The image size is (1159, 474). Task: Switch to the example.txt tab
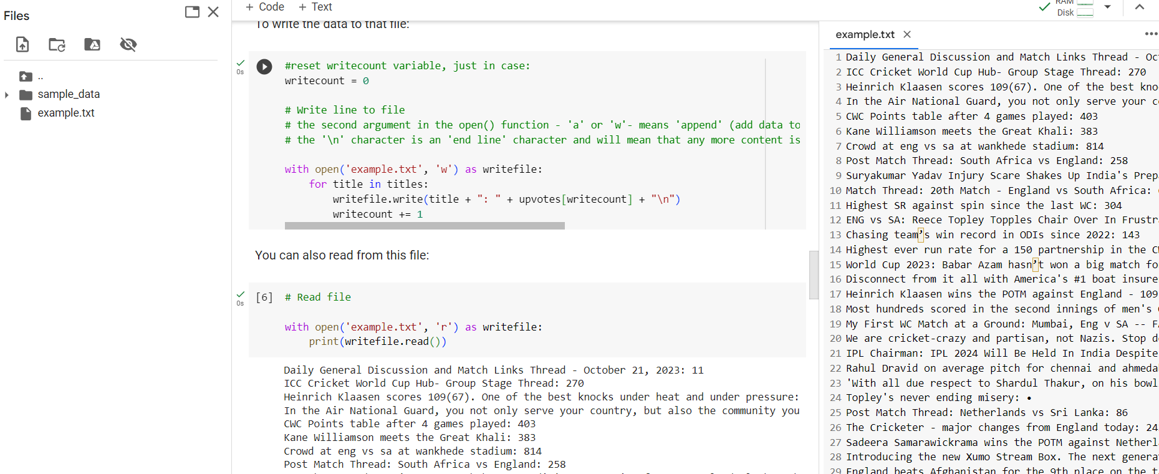point(865,34)
